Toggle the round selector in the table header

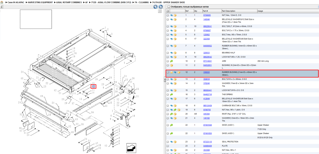click(168, 11)
